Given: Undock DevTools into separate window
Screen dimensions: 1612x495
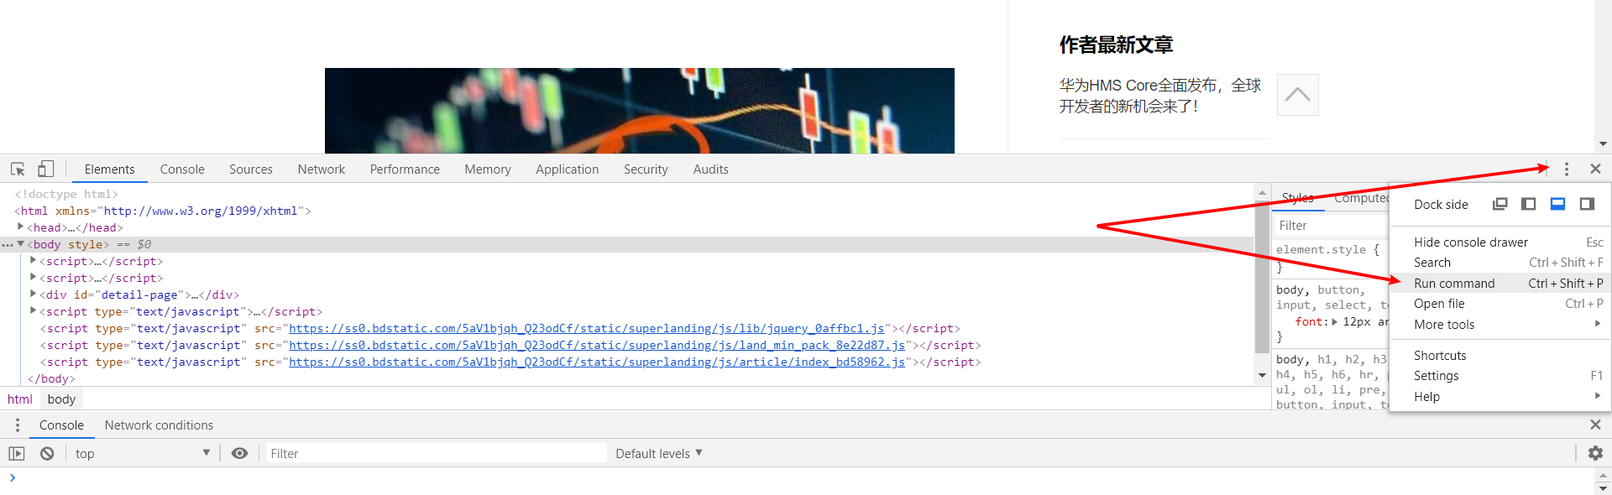Looking at the screenshot, I should [1500, 204].
